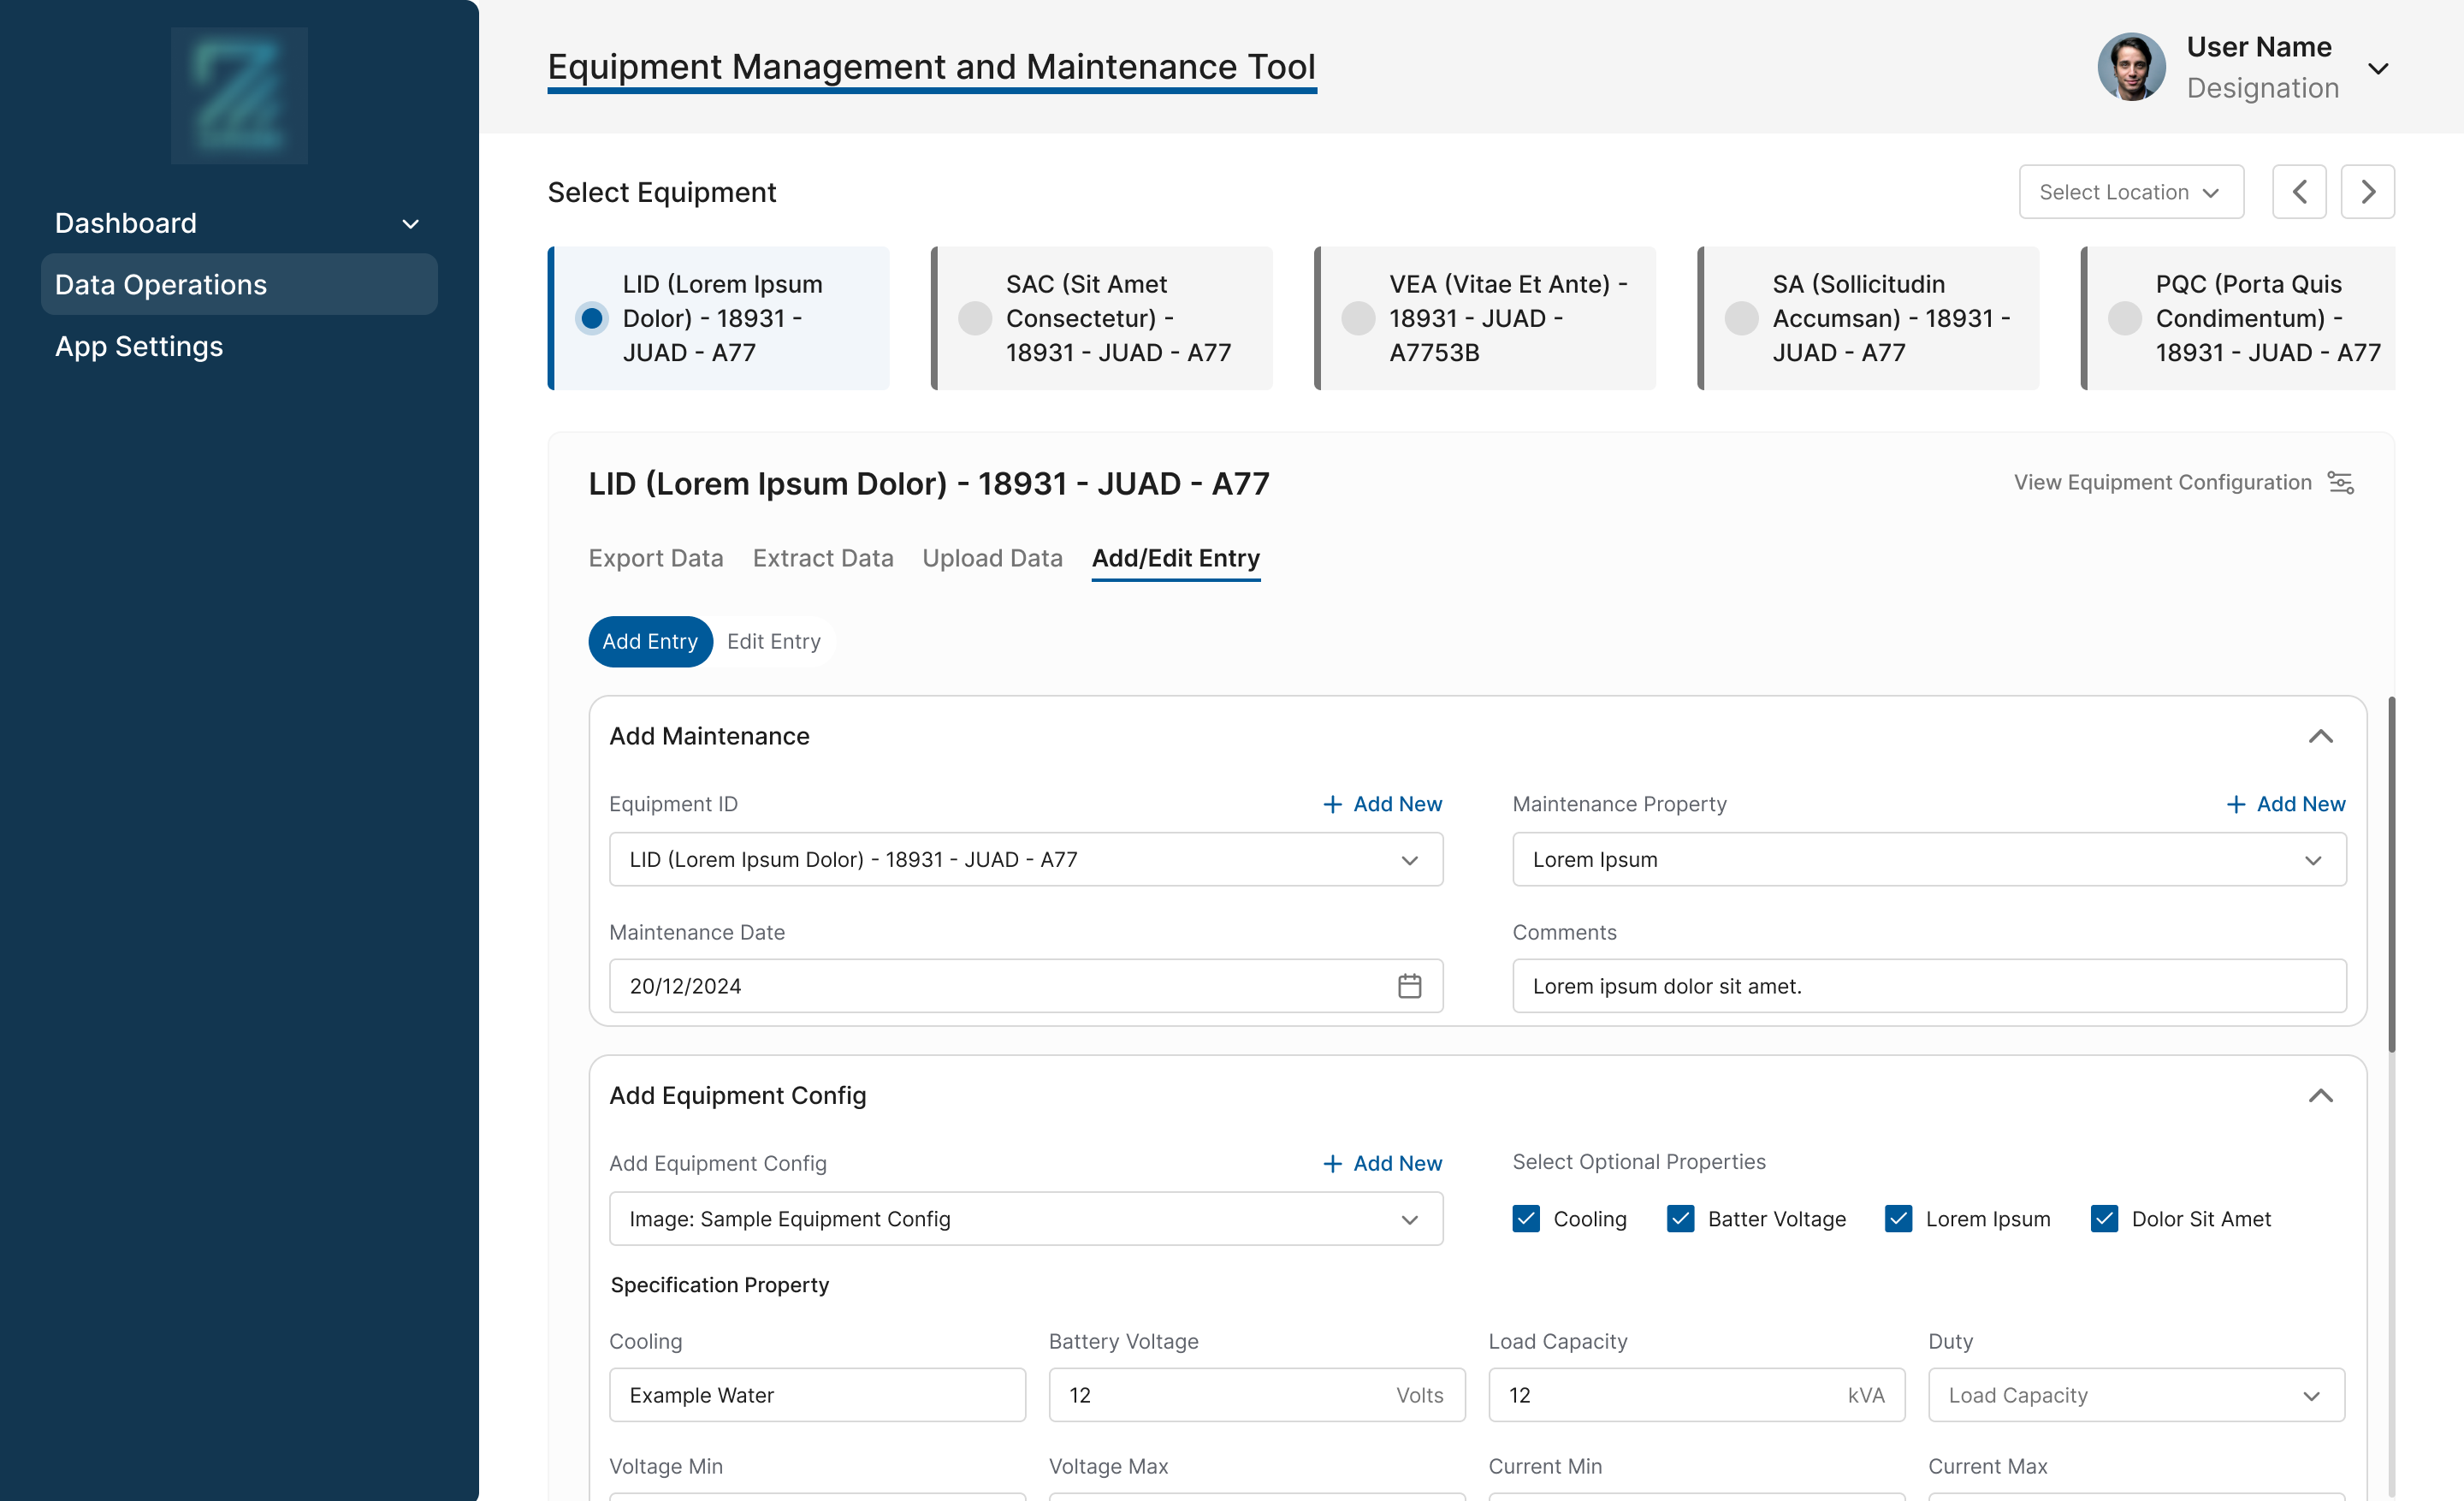
Task: Switch to the Upload Data tab
Action: coord(992,558)
